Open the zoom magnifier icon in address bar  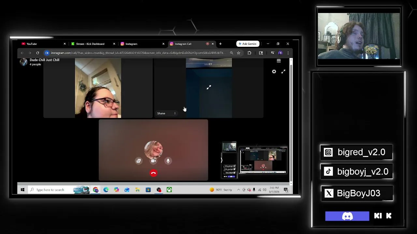pyautogui.click(x=232, y=53)
